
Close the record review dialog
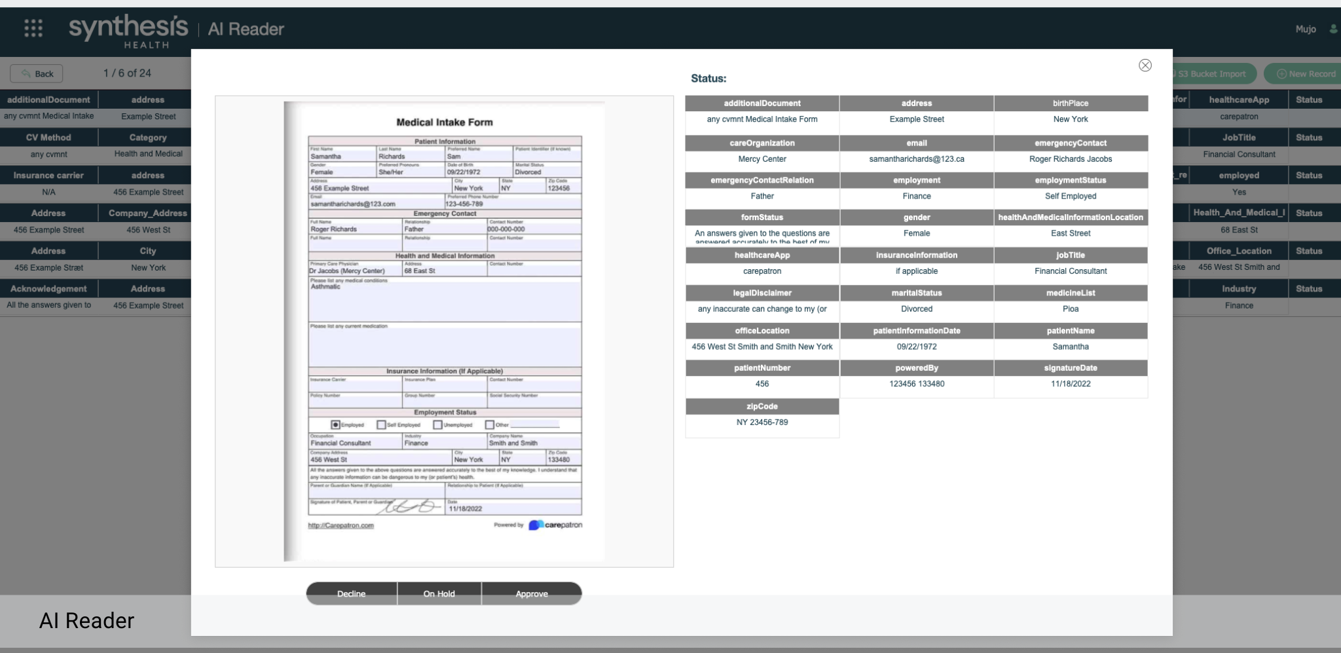point(1145,65)
